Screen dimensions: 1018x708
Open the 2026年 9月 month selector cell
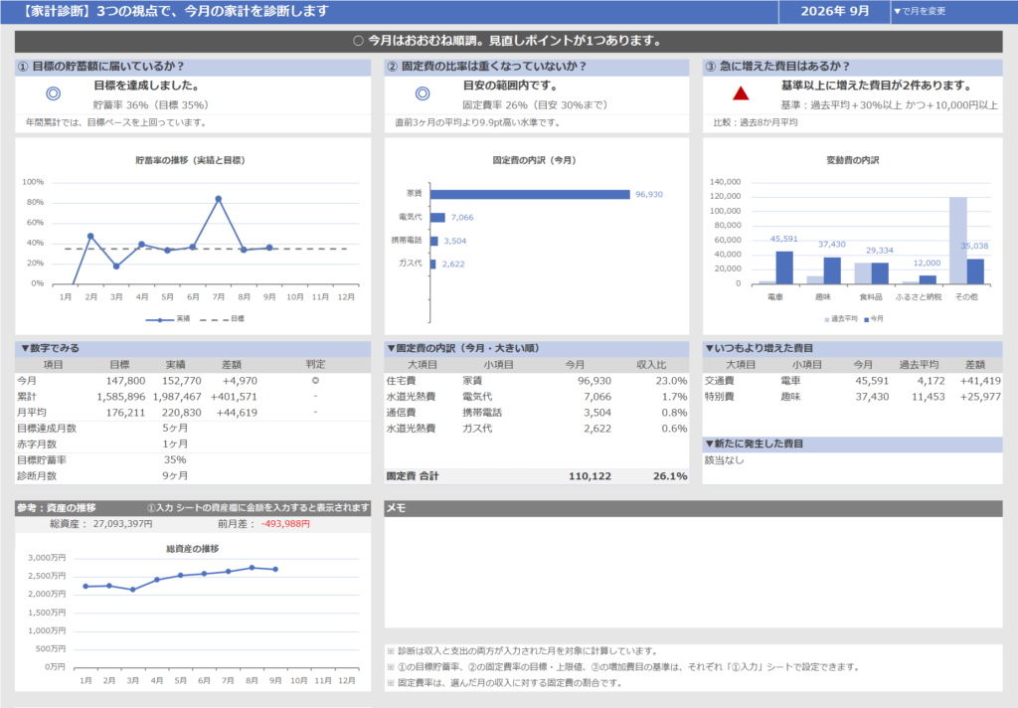click(834, 11)
